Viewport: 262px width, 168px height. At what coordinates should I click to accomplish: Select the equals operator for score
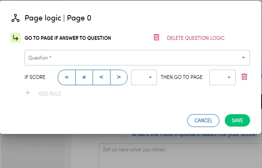click(67, 77)
